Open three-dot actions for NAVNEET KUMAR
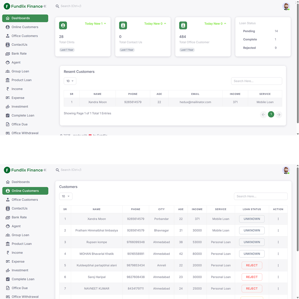The width and height of the screenshot is (299, 299). [278, 288]
